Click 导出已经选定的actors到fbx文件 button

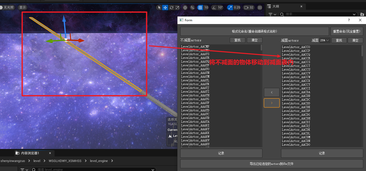pyautogui.click(x=271, y=164)
